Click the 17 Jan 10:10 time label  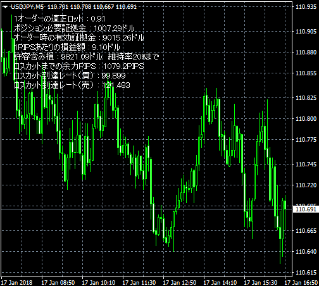coord(99,283)
